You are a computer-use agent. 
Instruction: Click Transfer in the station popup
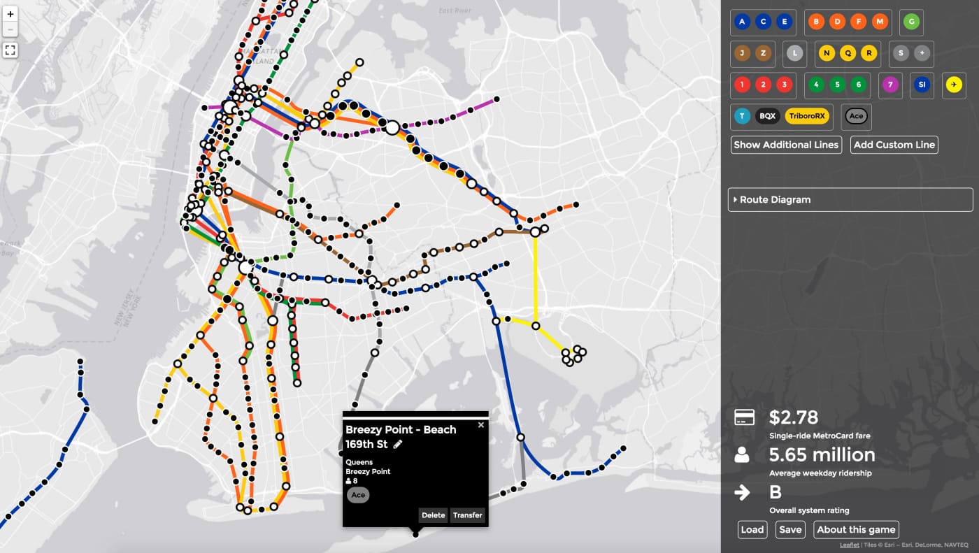[467, 515]
